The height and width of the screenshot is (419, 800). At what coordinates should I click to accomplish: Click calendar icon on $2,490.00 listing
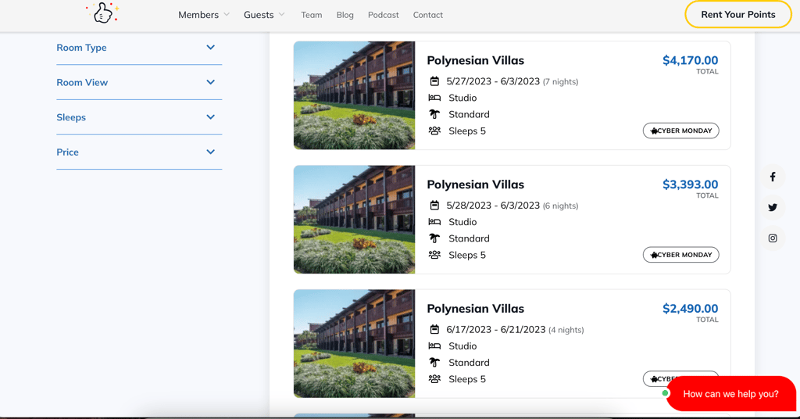pyautogui.click(x=434, y=329)
